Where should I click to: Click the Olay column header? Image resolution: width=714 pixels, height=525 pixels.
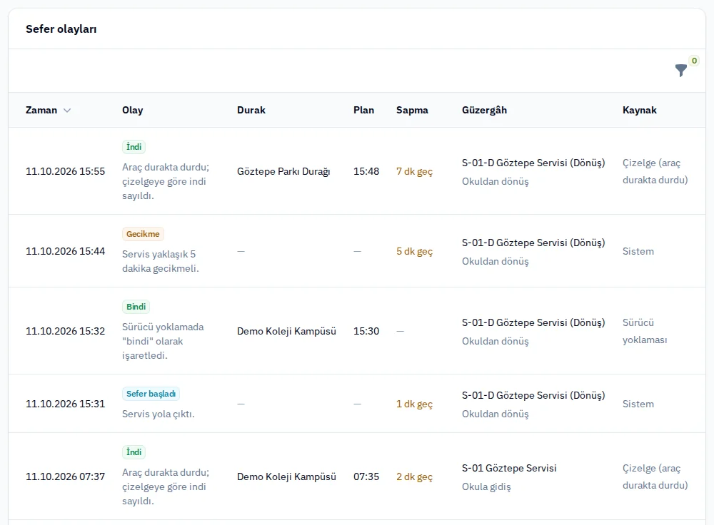click(133, 110)
